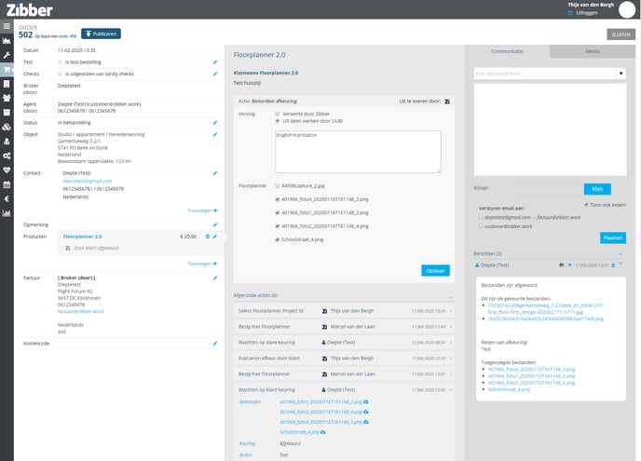Click the Publiceren button
The height and width of the screenshot is (461, 641).
[x=101, y=34]
